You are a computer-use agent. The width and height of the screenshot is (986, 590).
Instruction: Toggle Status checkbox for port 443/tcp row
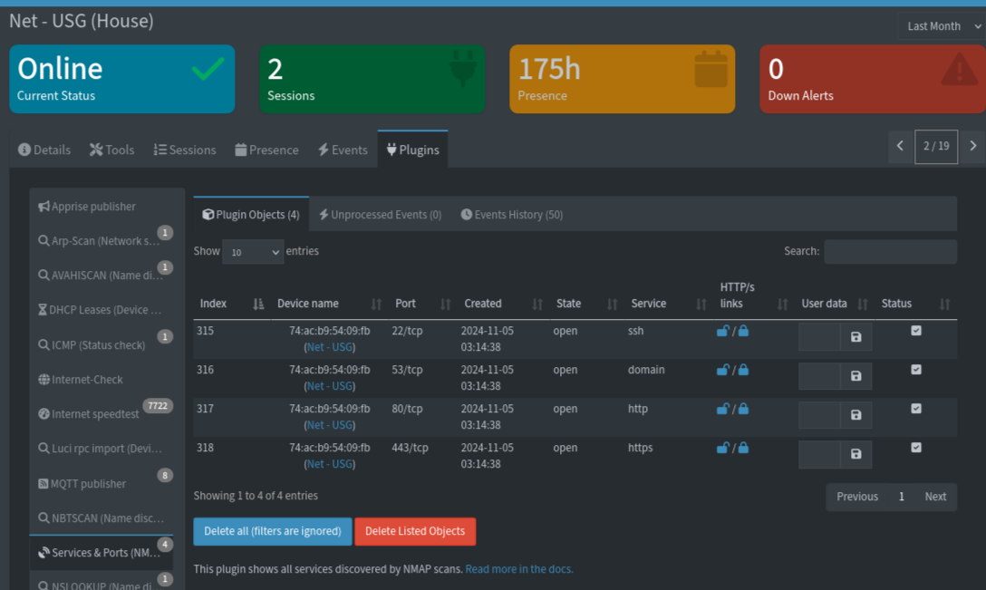[916, 448]
